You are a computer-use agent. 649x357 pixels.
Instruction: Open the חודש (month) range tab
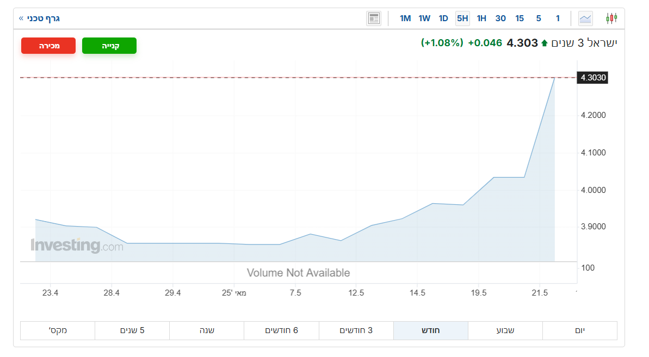430,330
